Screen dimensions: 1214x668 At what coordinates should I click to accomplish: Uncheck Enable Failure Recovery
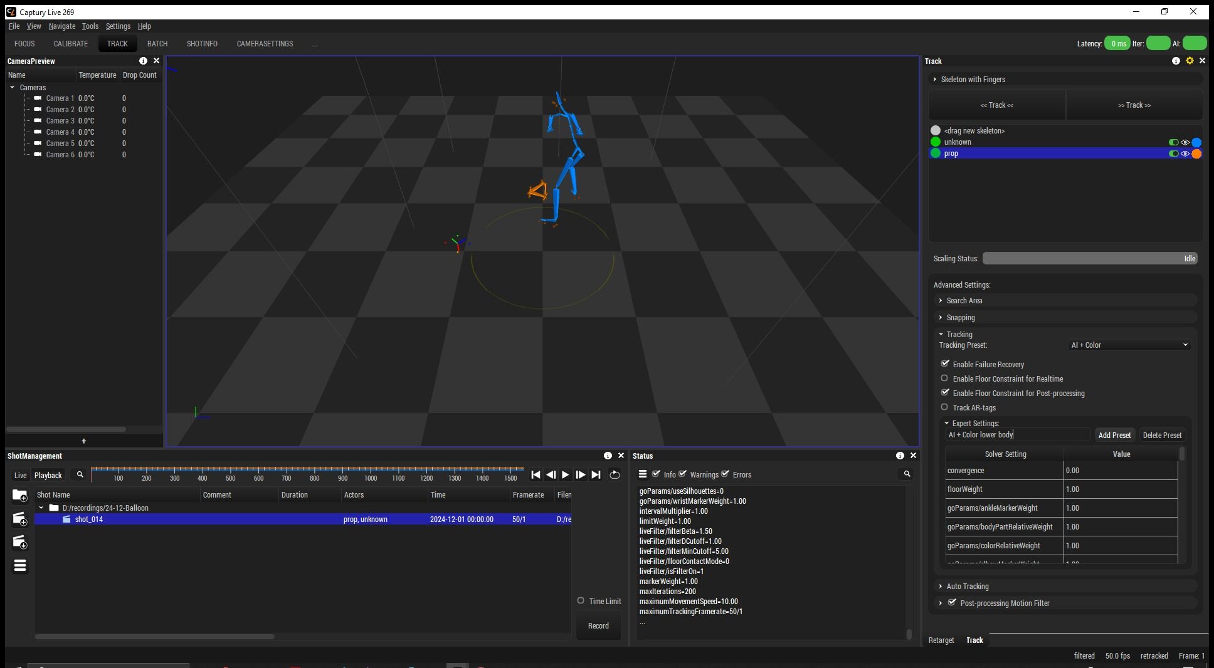[945, 364]
